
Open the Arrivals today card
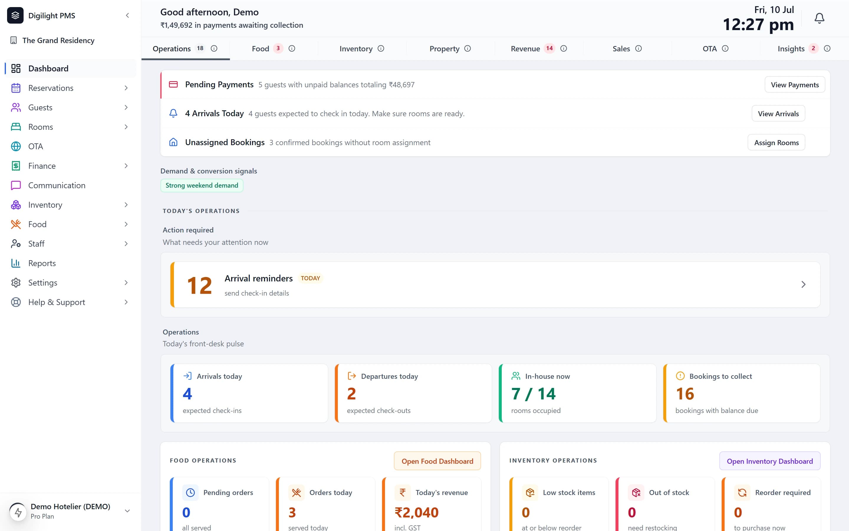[x=249, y=393]
